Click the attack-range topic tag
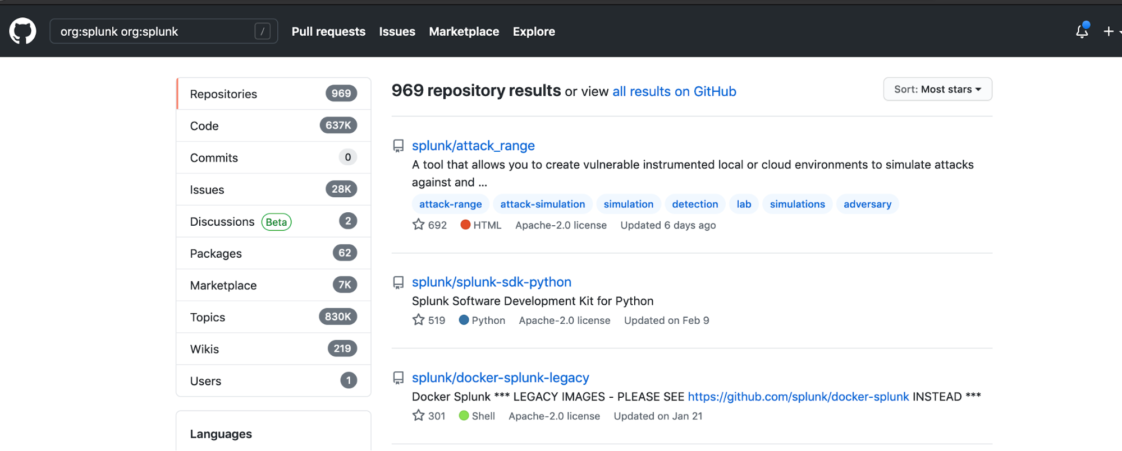 coord(451,204)
